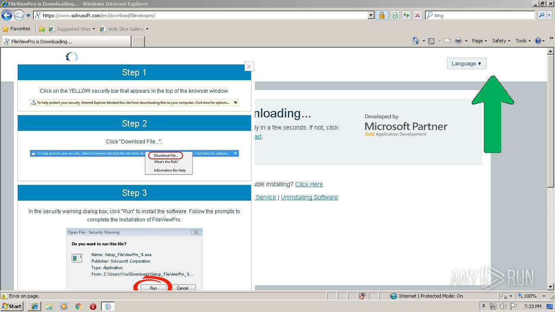Open the Uninstalling Software link
Viewport: 555px width, 312px height.
(x=309, y=197)
